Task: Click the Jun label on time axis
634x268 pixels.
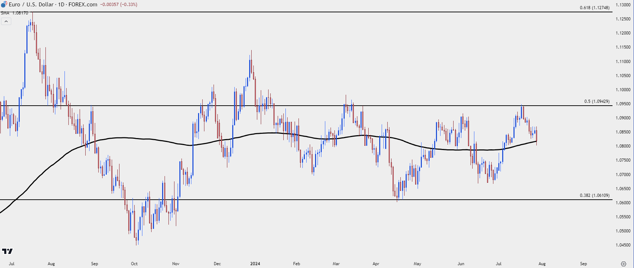Action: click(x=461, y=264)
